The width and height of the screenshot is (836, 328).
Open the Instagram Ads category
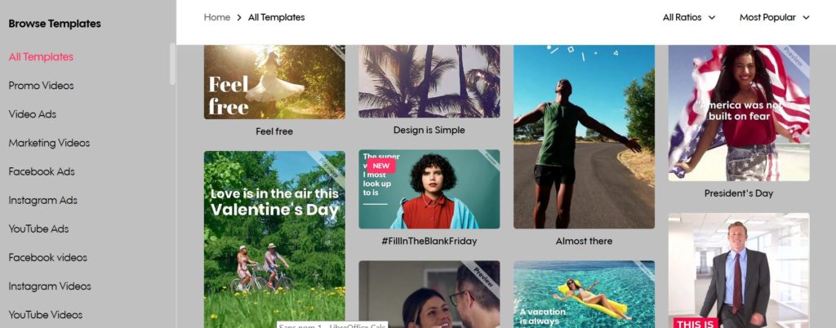point(42,201)
